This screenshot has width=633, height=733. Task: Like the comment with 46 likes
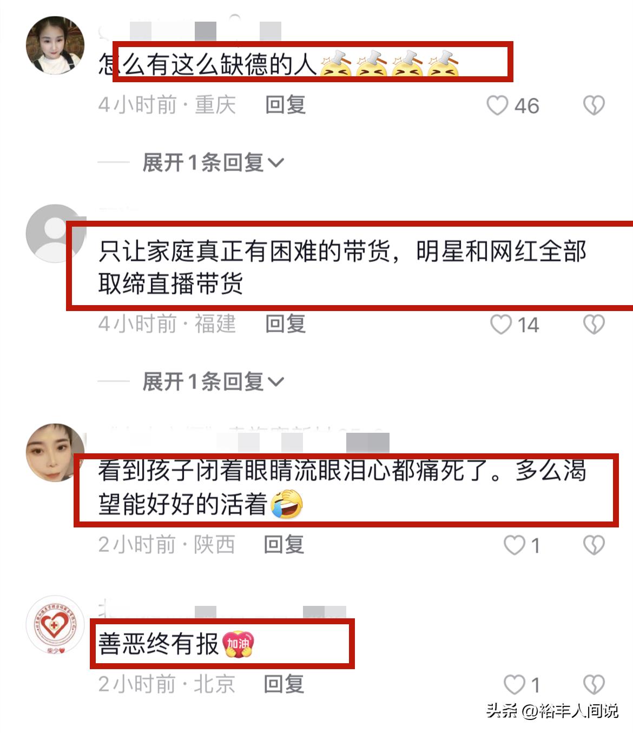click(x=497, y=105)
